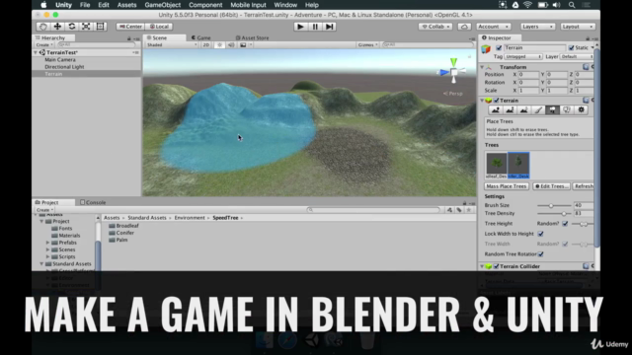This screenshot has width=632, height=355.
Task: Select the Rotate tool
Action: [x=72, y=27]
